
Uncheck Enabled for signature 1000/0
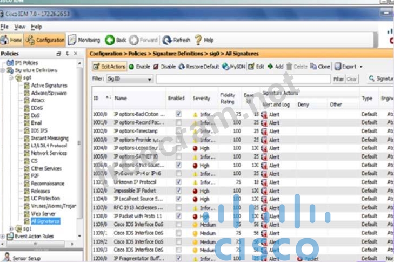[x=178, y=114]
